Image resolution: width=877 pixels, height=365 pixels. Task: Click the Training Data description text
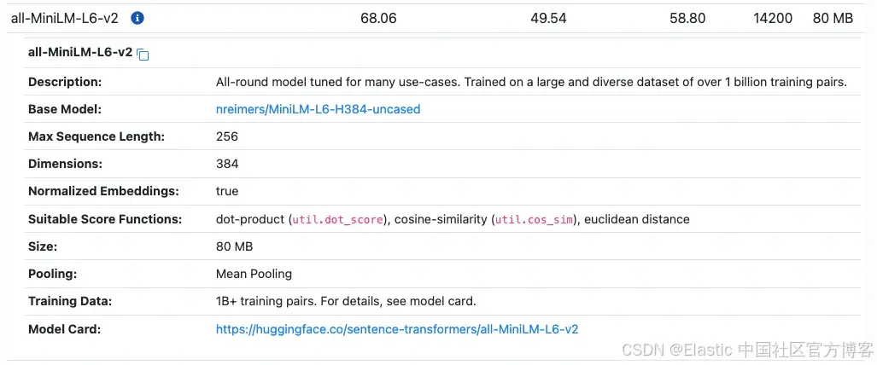click(x=346, y=302)
